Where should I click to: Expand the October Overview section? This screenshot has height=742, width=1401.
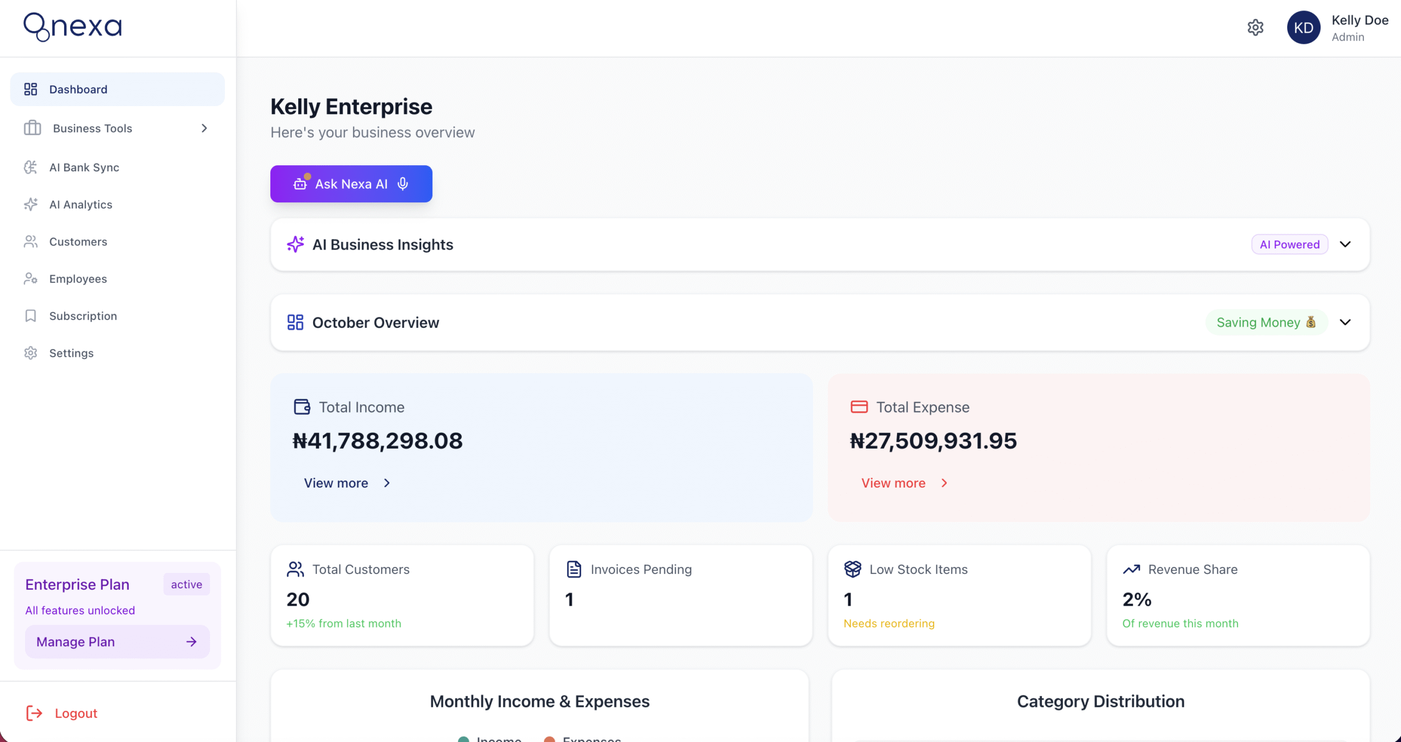click(x=1345, y=322)
